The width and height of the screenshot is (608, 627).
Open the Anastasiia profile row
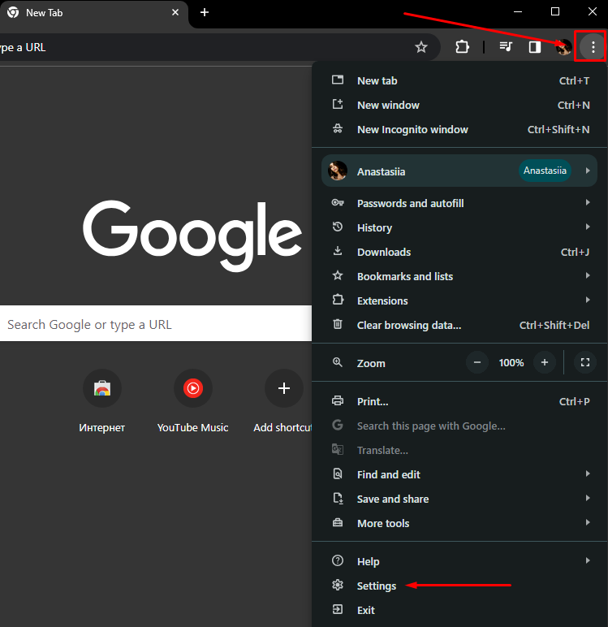pyautogui.click(x=459, y=171)
